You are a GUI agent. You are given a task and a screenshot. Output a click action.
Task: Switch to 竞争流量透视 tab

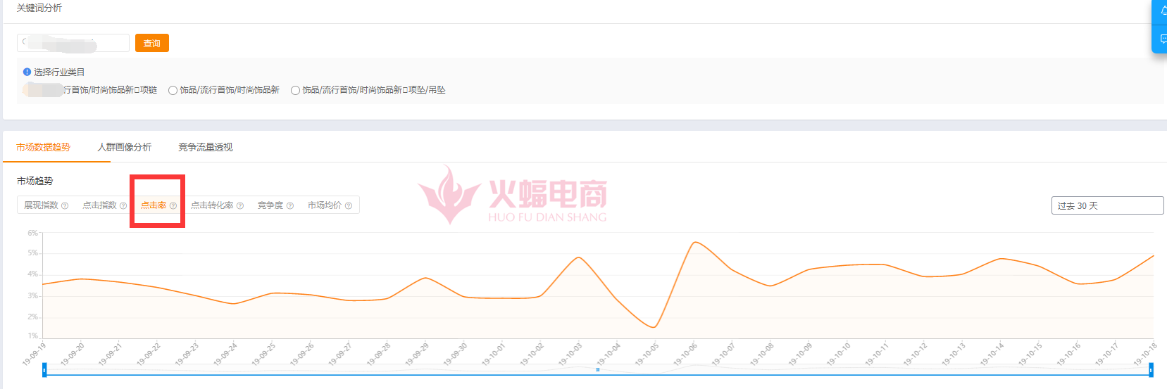[205, 147]
